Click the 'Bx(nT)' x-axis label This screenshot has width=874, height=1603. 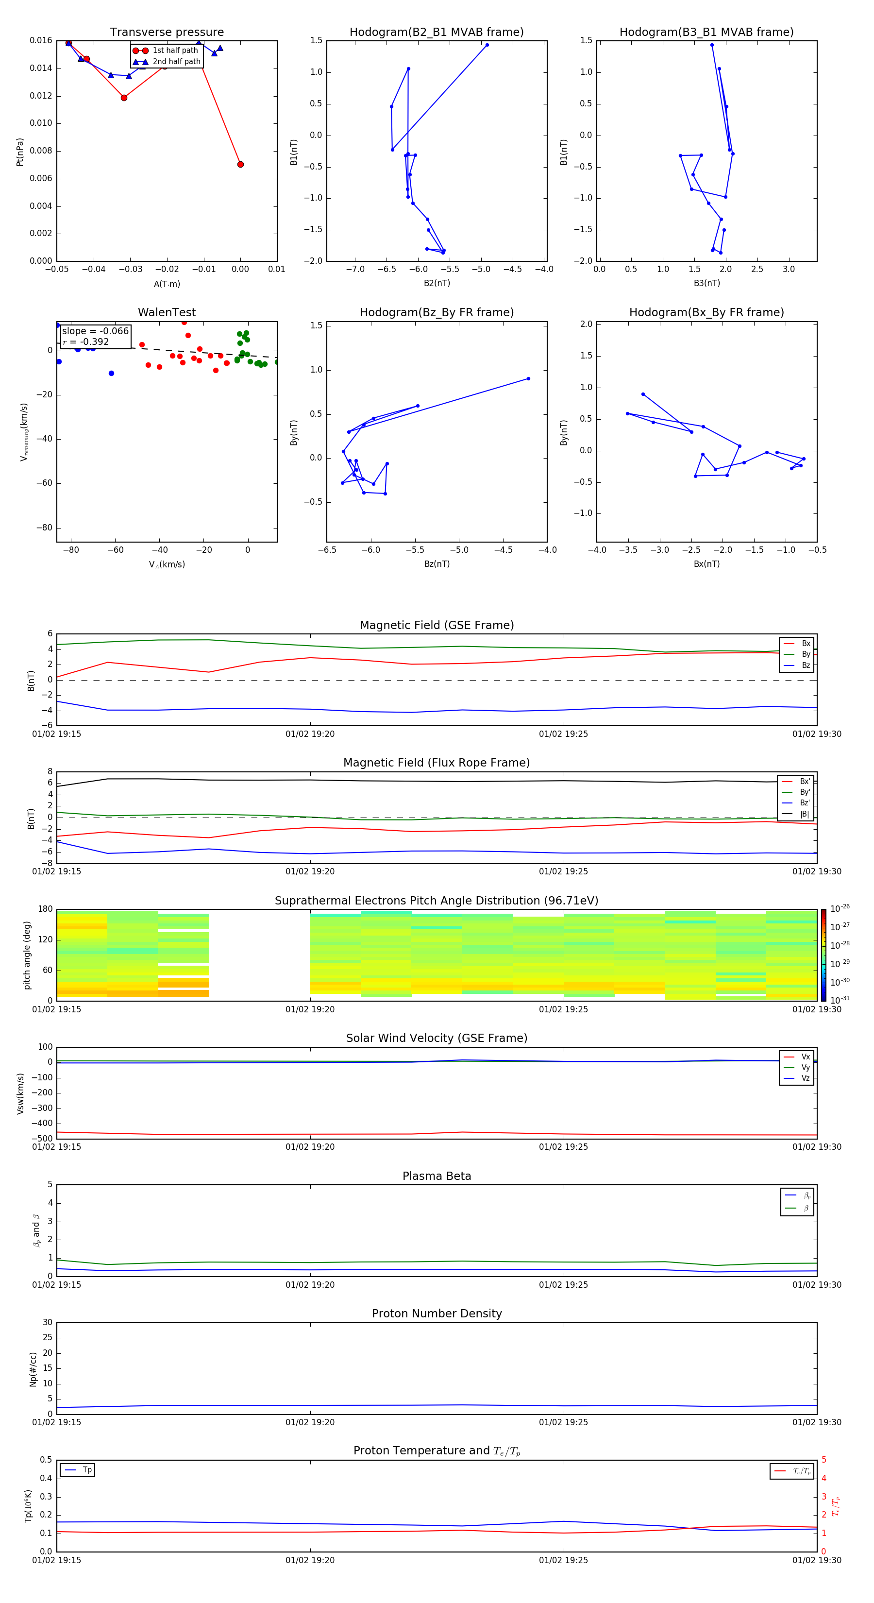(x=706, y=564)
